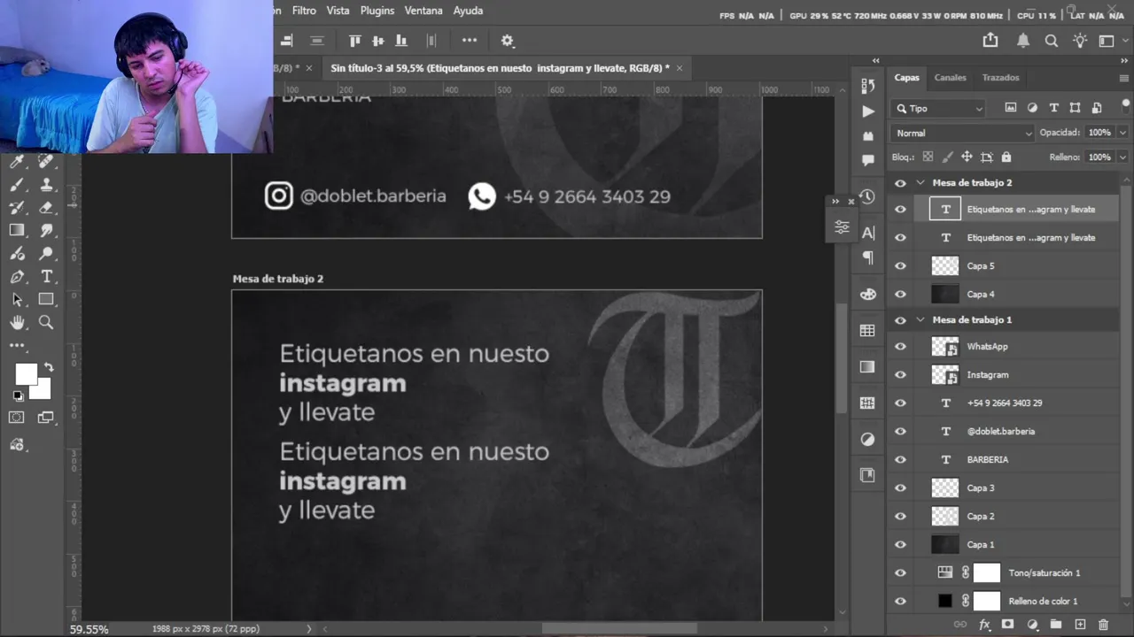Viewport: 1134px width, 637px height.
Task: Create a new layer
Action: (x=1080, y=625)
